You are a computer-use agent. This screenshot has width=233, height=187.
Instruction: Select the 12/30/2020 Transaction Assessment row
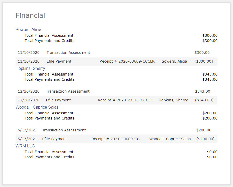pyautogui.click(x=117, y=91)
